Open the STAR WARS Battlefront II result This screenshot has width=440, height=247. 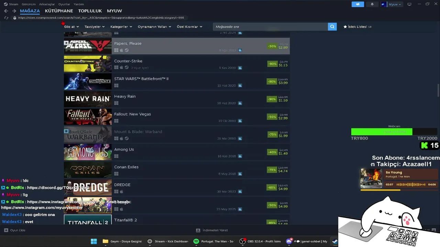pyautogui.click(x=177, y=81)
